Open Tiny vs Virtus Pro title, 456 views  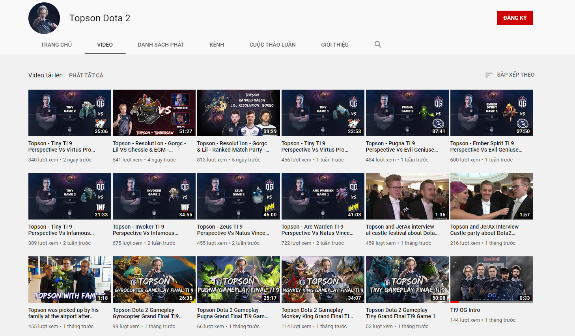click(315, 146)
